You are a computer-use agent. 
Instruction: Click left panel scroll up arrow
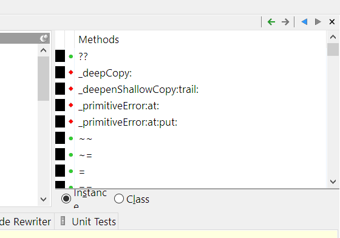(43, 50)
